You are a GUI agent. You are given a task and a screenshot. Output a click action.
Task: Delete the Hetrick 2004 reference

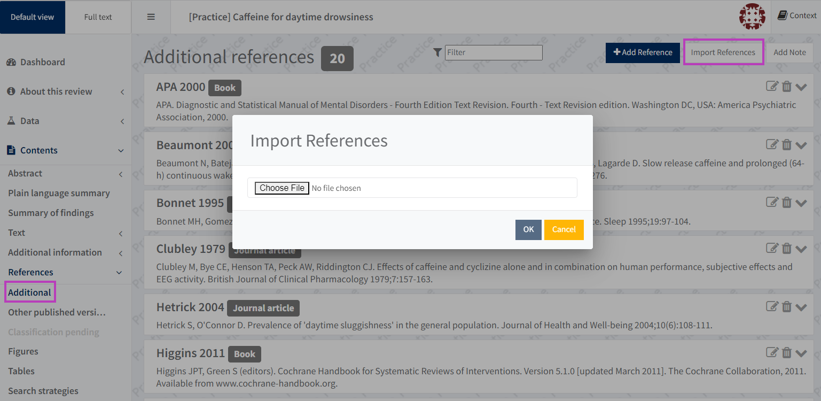(787, 306)
